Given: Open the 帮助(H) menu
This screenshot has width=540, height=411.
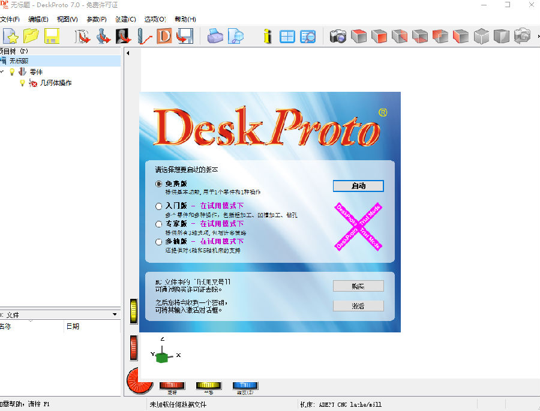Looking at the screenshot, I should (185, 19).
